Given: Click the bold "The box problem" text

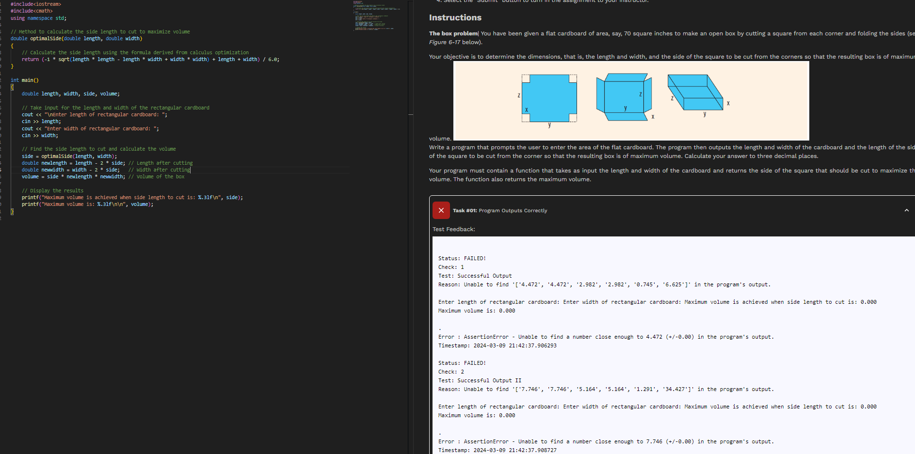Looking at the screenshot, I should (453, 33).
